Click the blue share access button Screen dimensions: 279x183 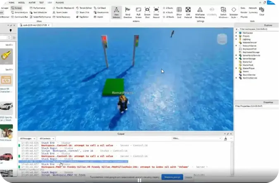click(172, 177)
